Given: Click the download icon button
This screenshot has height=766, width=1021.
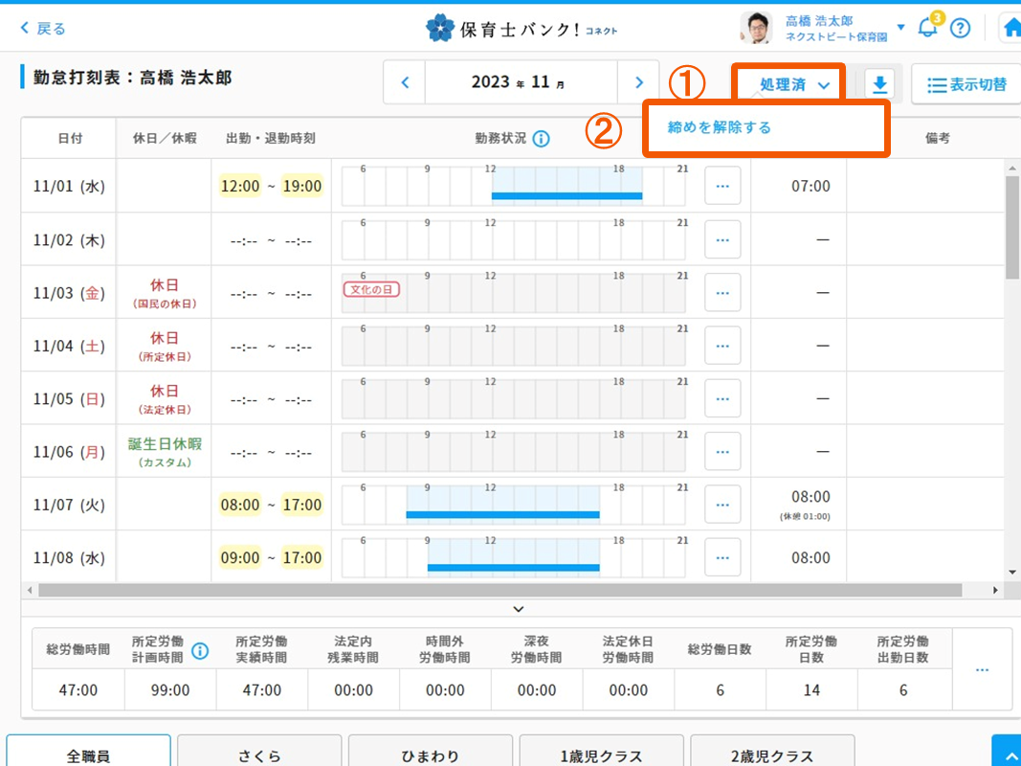Looking at the screenshot, I should (x=879, y=84).
